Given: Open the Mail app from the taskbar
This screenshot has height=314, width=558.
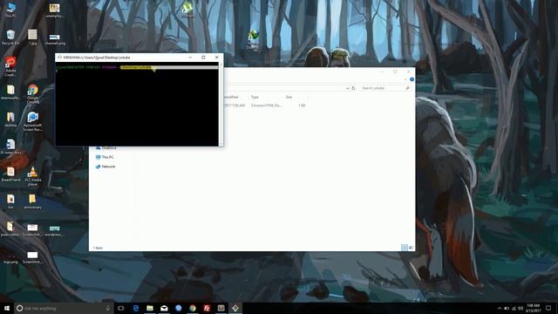Looking at the screenshot, I should [x=164, y=308].
